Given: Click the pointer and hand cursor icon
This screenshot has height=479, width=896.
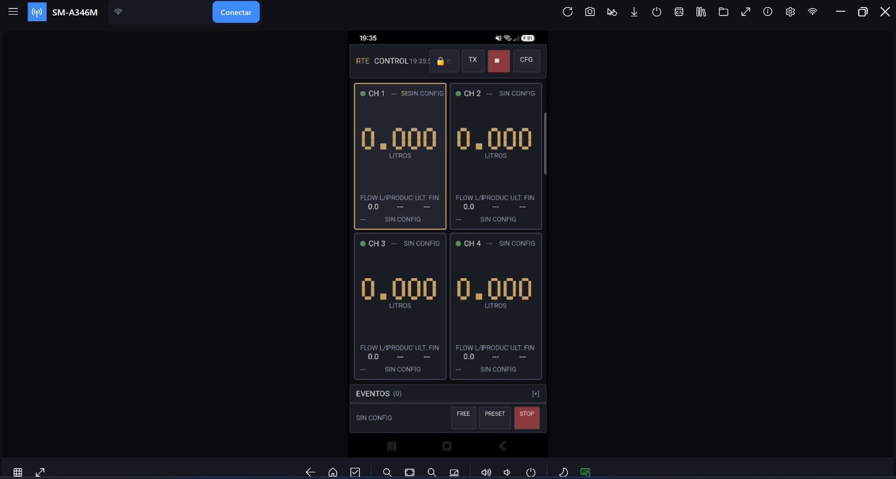Looking at the screenshot, I should coord(612,12).
